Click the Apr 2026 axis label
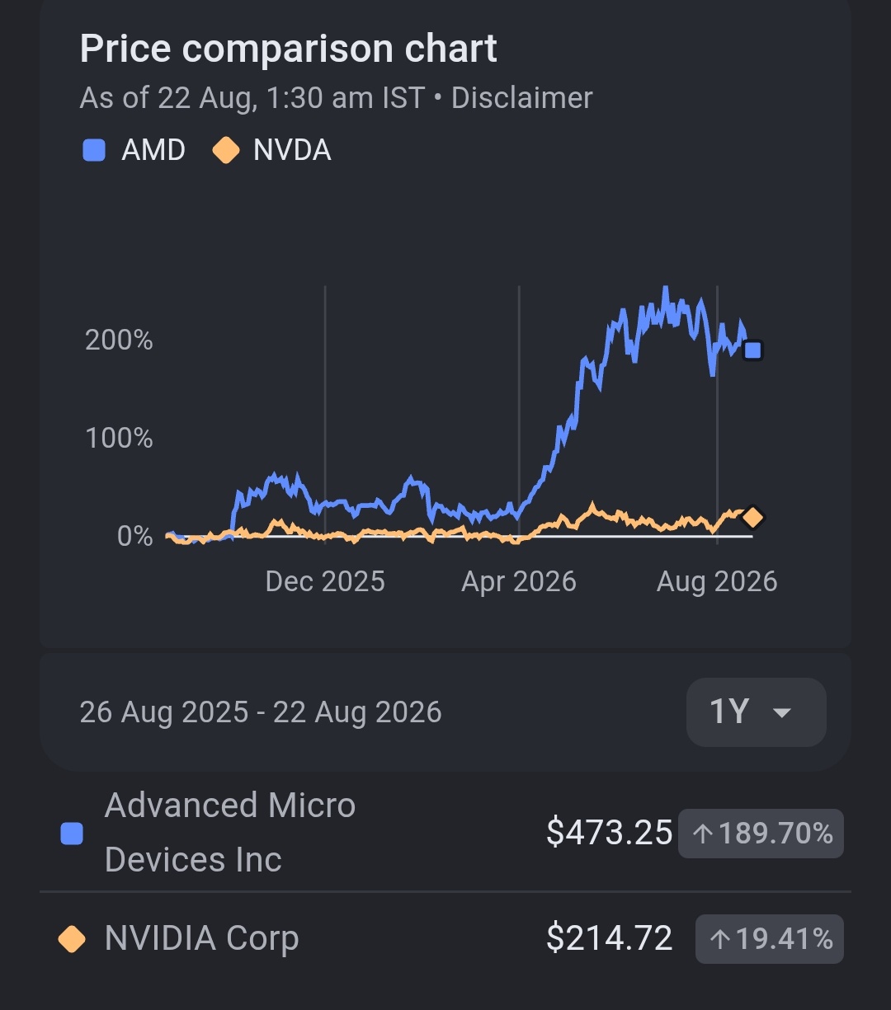Viewport: 891px width, 1010px height. 519,582
